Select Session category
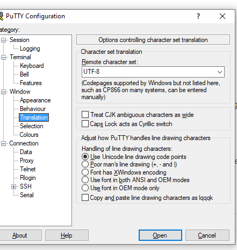Image resolution: width=237 pixels, height=250 pixels. coord(19,40)
